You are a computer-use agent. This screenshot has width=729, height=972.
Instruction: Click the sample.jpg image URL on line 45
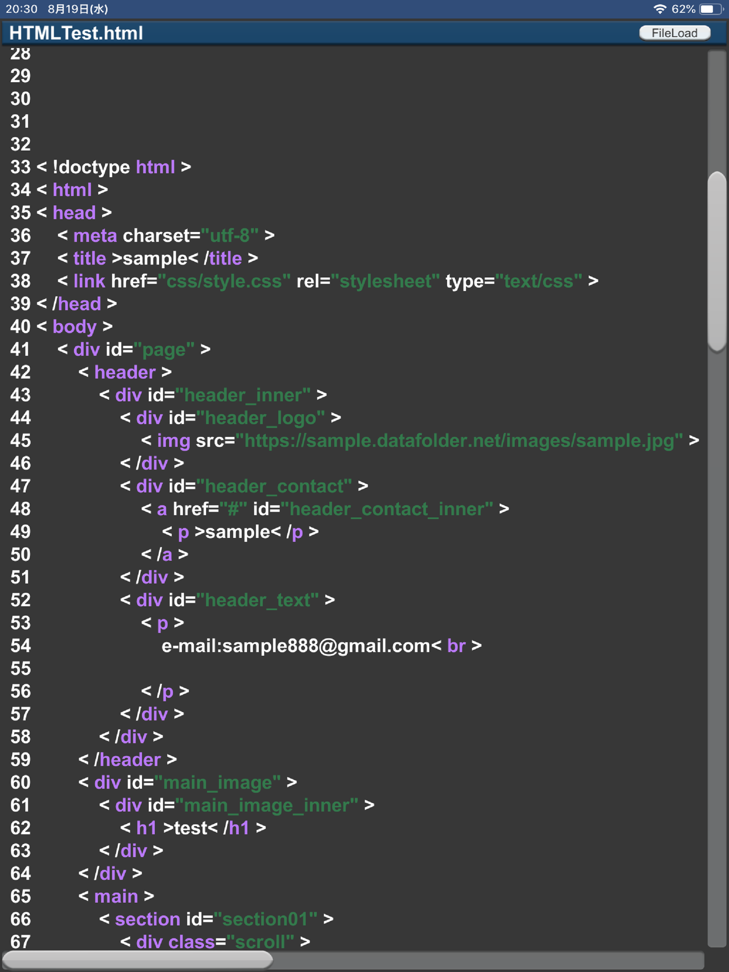[462, 441]
